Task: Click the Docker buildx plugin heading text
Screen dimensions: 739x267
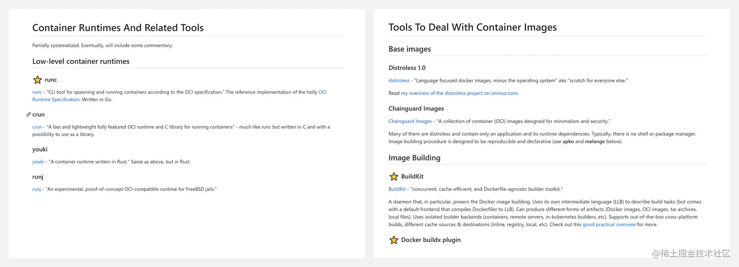Action: 431,240
